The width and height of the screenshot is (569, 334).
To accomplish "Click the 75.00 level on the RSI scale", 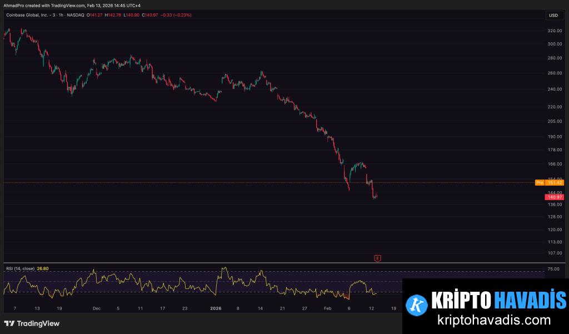I will point(553,269).
